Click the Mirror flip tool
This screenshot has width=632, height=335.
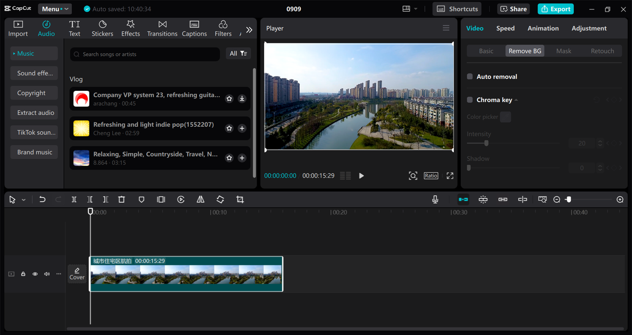tap(200, 199)
